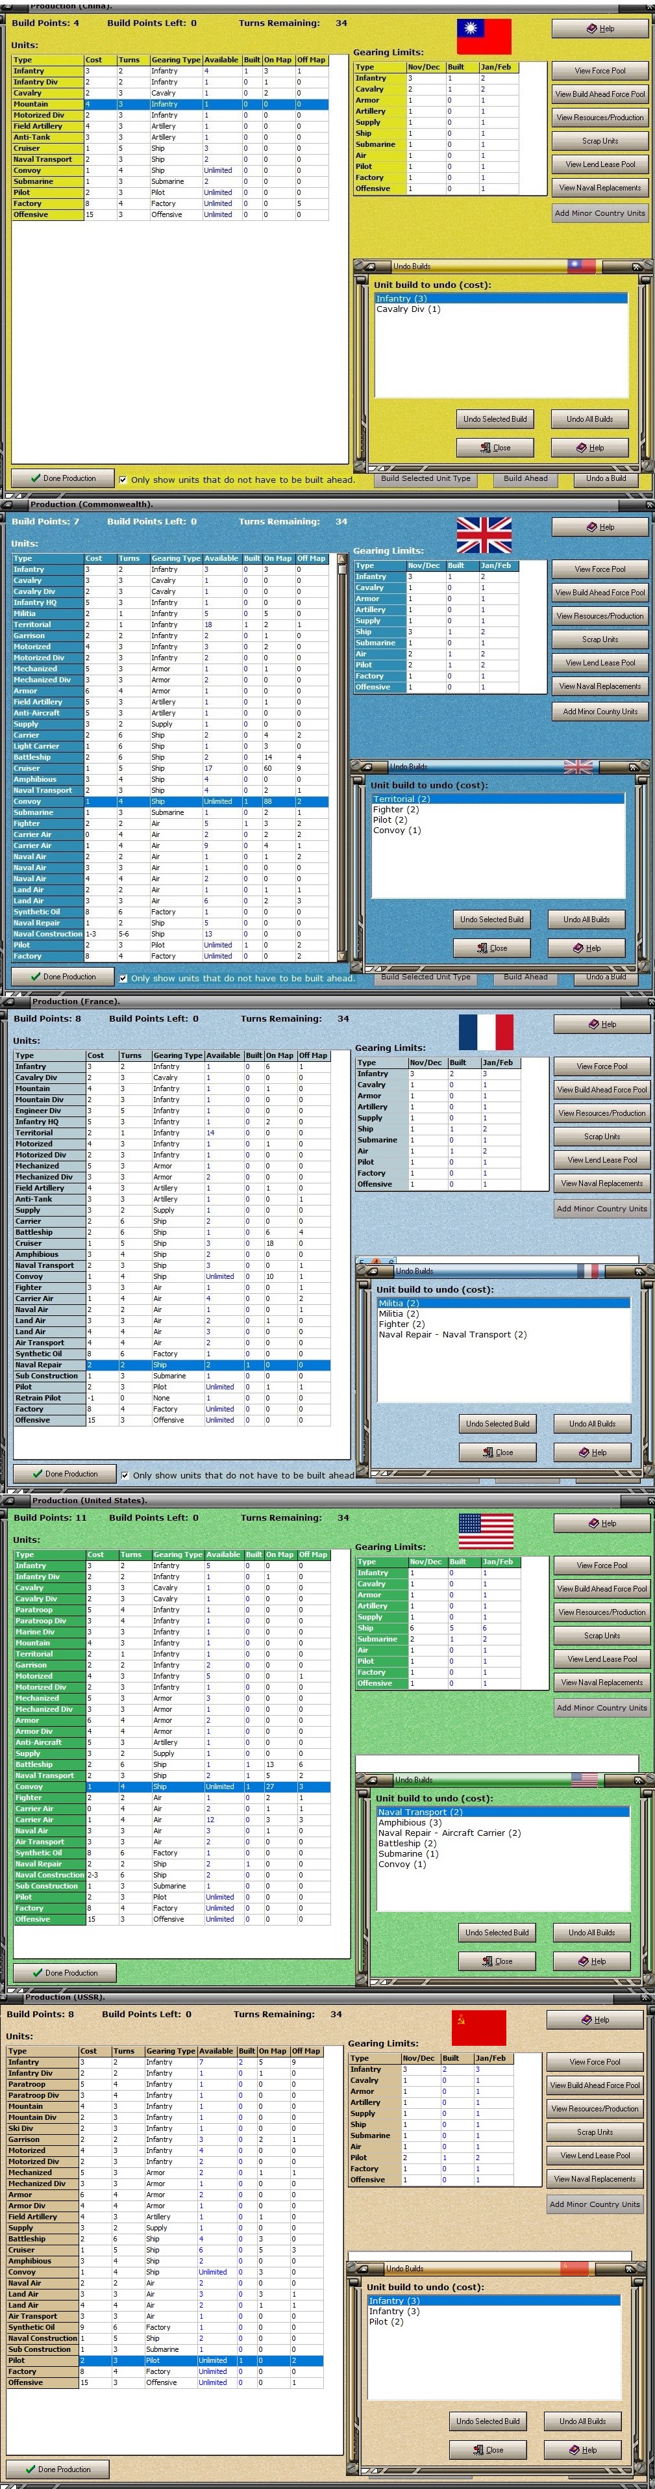Click Done Production checkmark in Commonwealth window
The height and width of the screenshot is (2489, 655).
[63, 977]
